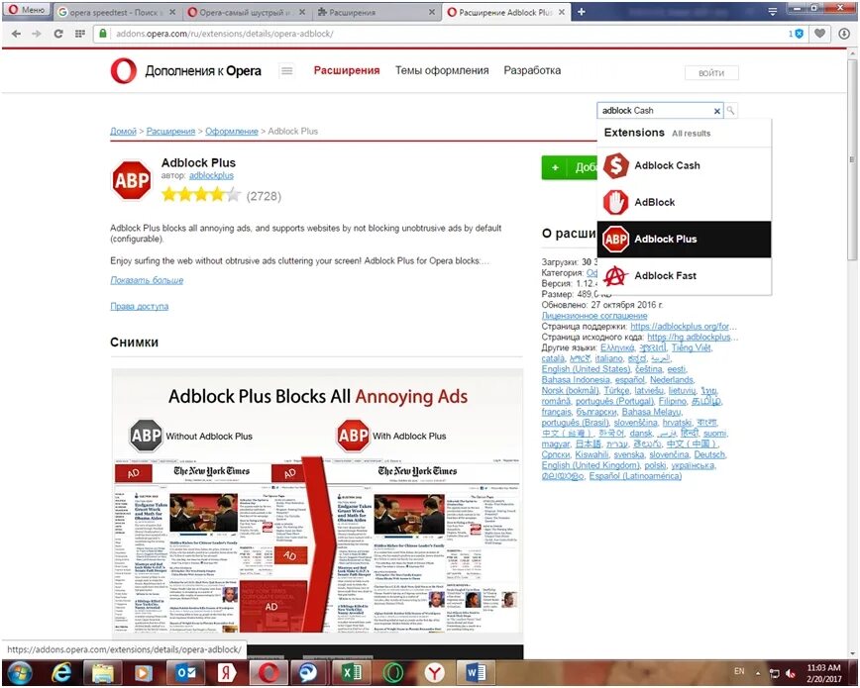This screenshot has width=860, height=688.
Task: Click the Opera taskbar icon
Action: click(269, 673)
